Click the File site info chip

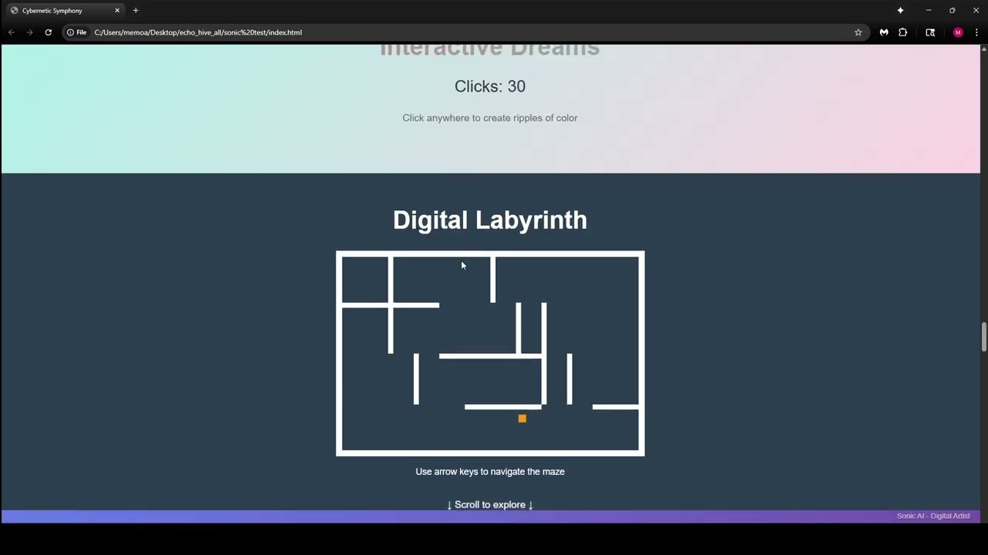[x=76, y=32]
